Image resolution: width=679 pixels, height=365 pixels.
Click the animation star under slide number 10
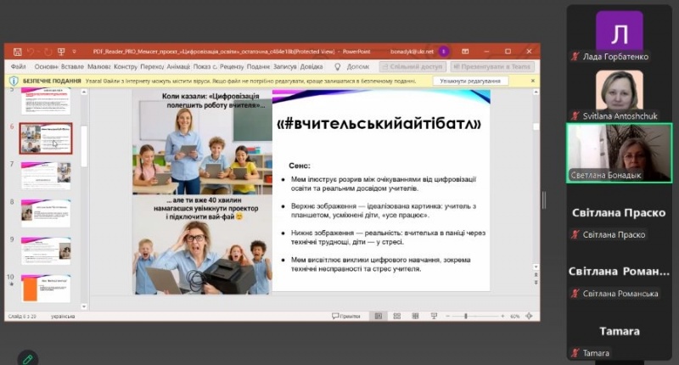pos(12,284)
